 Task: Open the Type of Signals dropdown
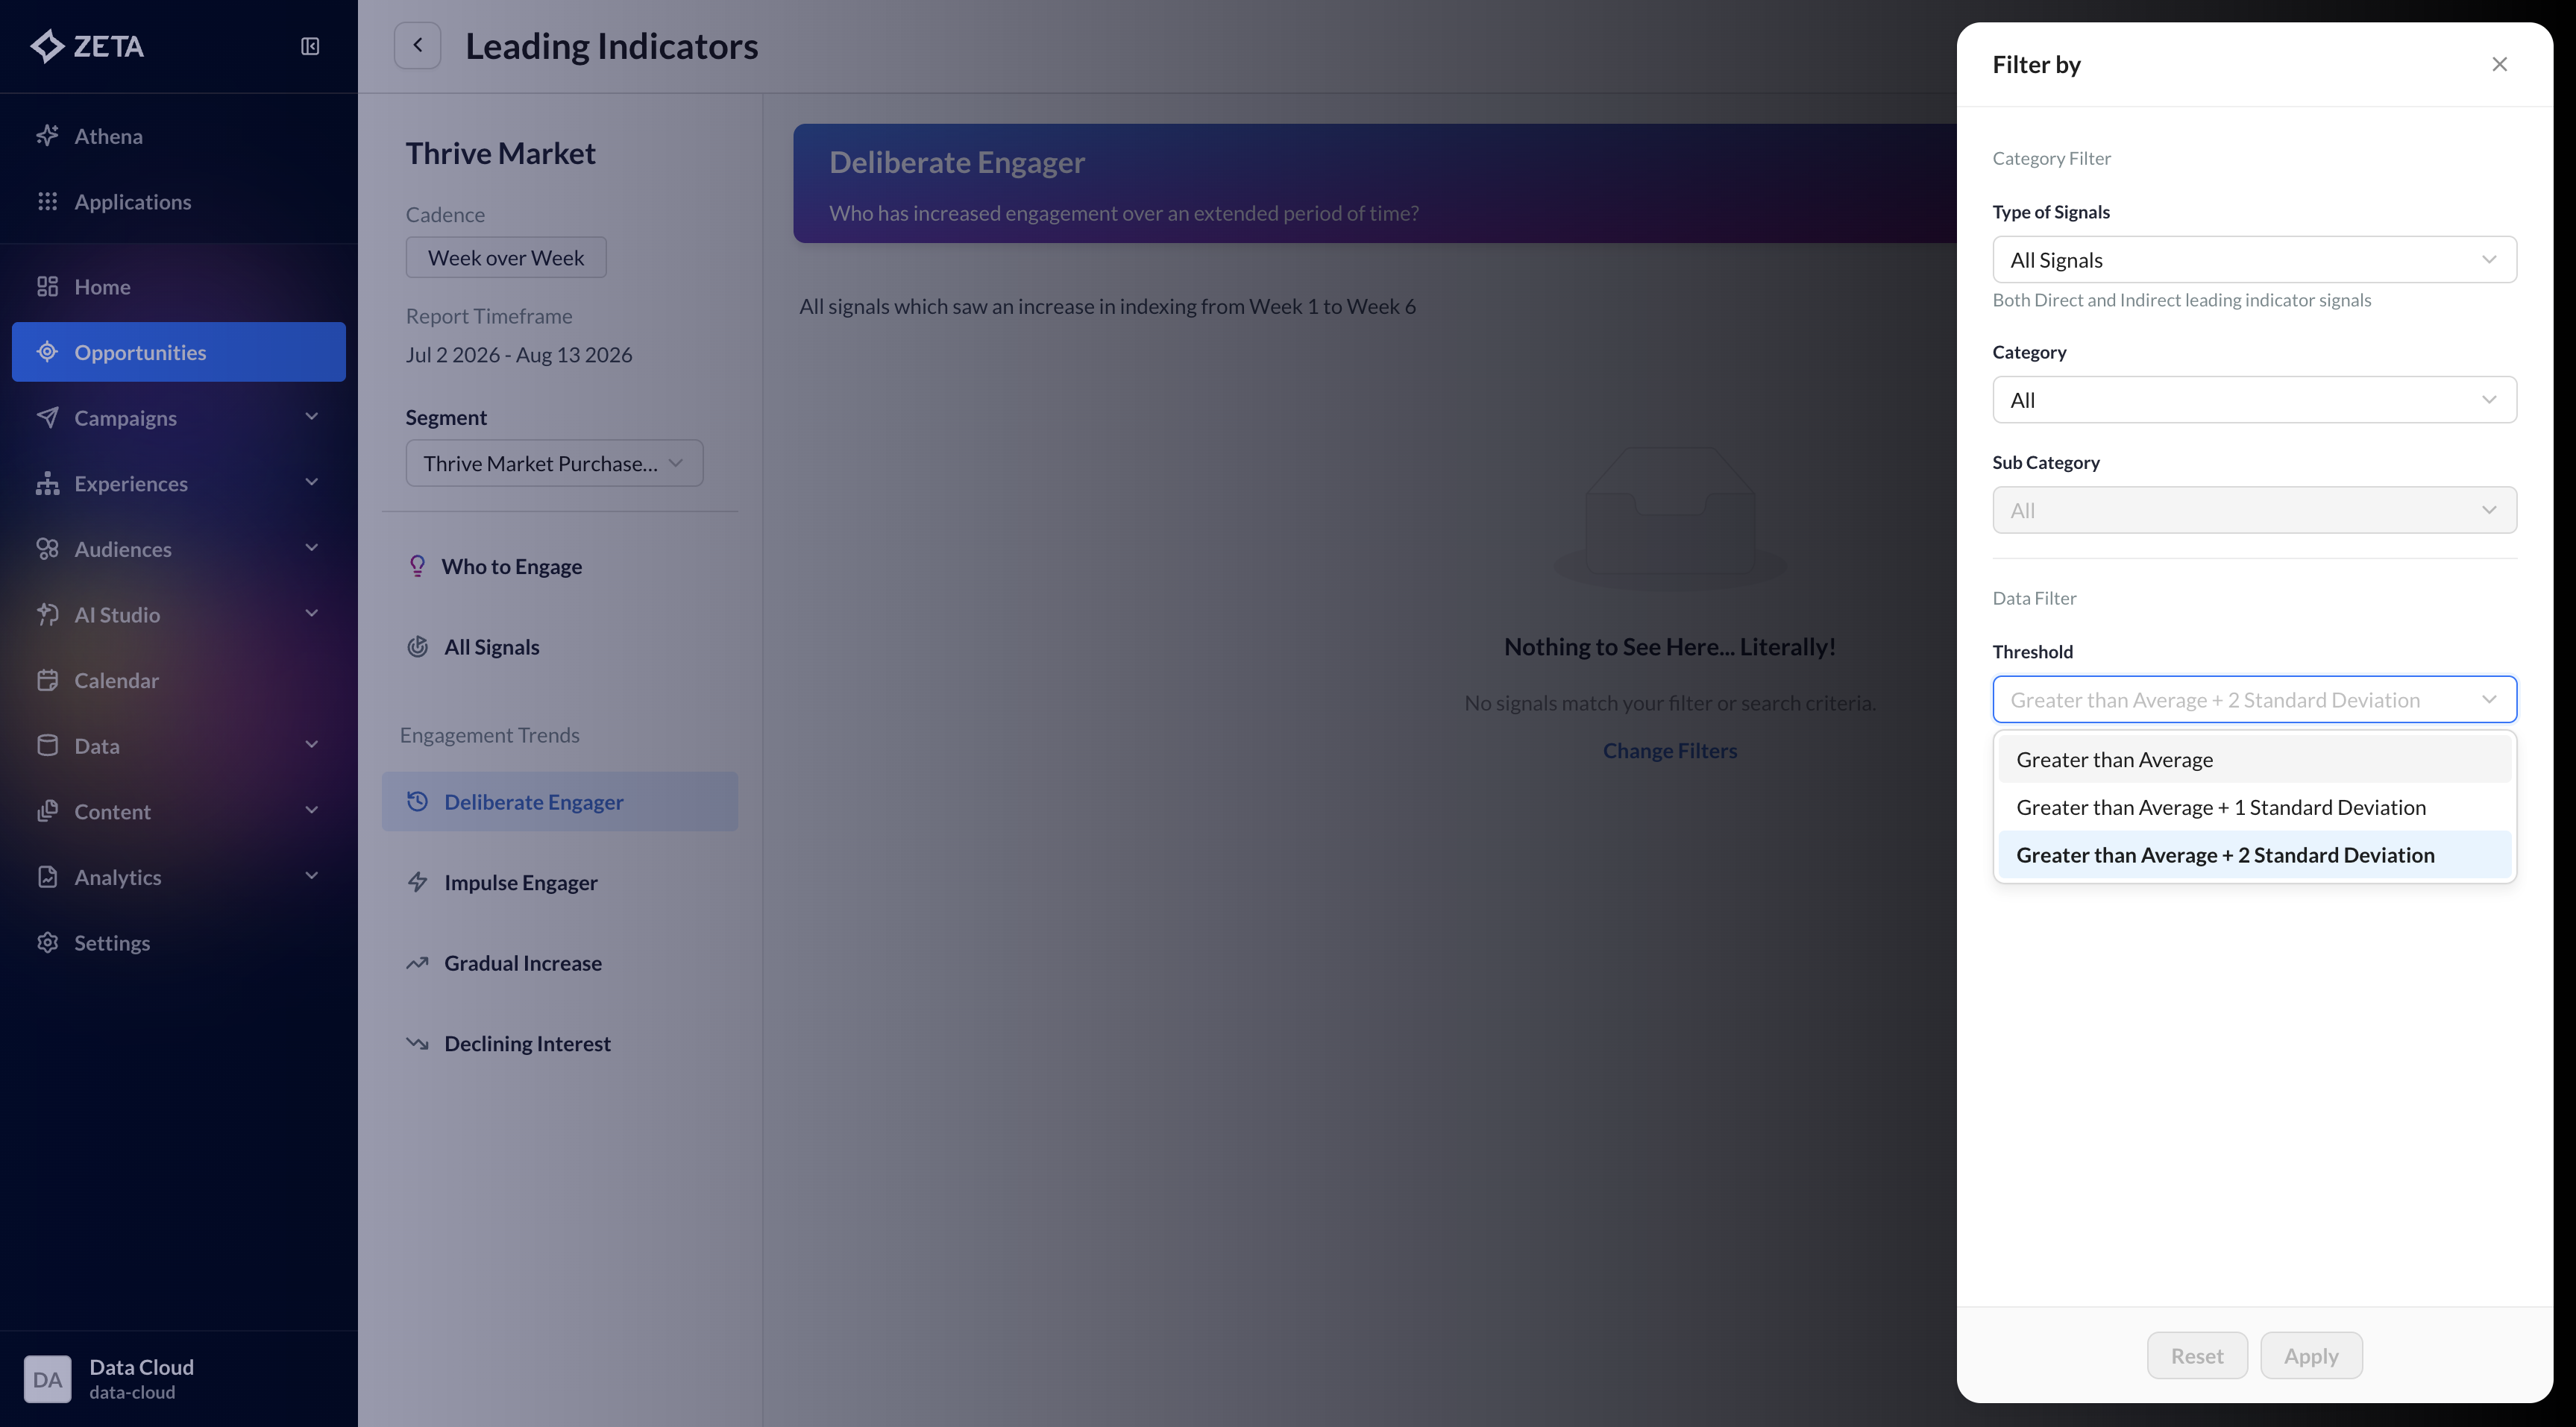pyautogui.click(x=2254, y=260)
